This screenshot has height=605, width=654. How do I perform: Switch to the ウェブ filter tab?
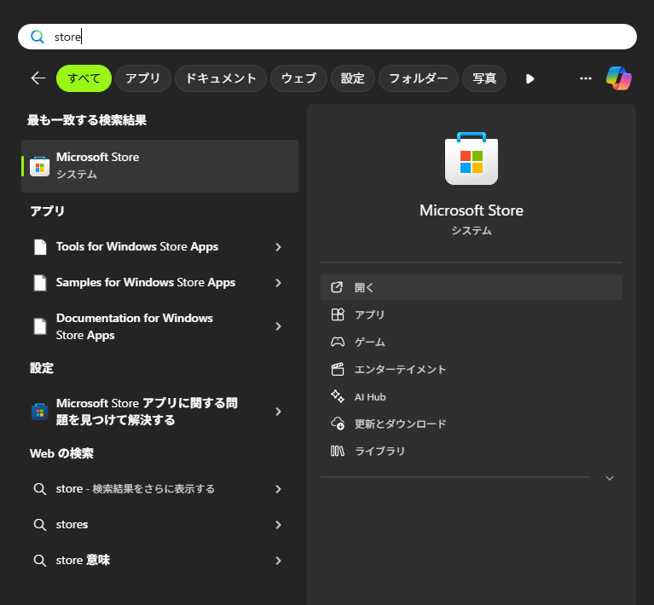(298, 78)
